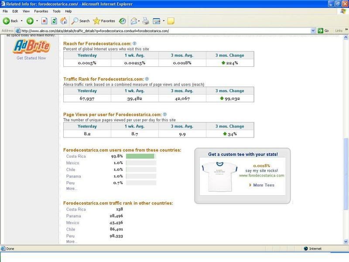Click the page icon in the address bar

18,31
